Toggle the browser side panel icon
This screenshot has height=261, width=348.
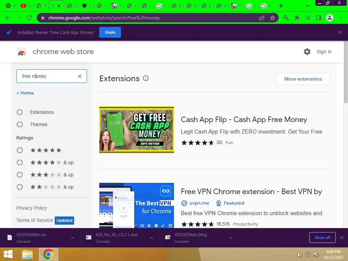[319, 18]
